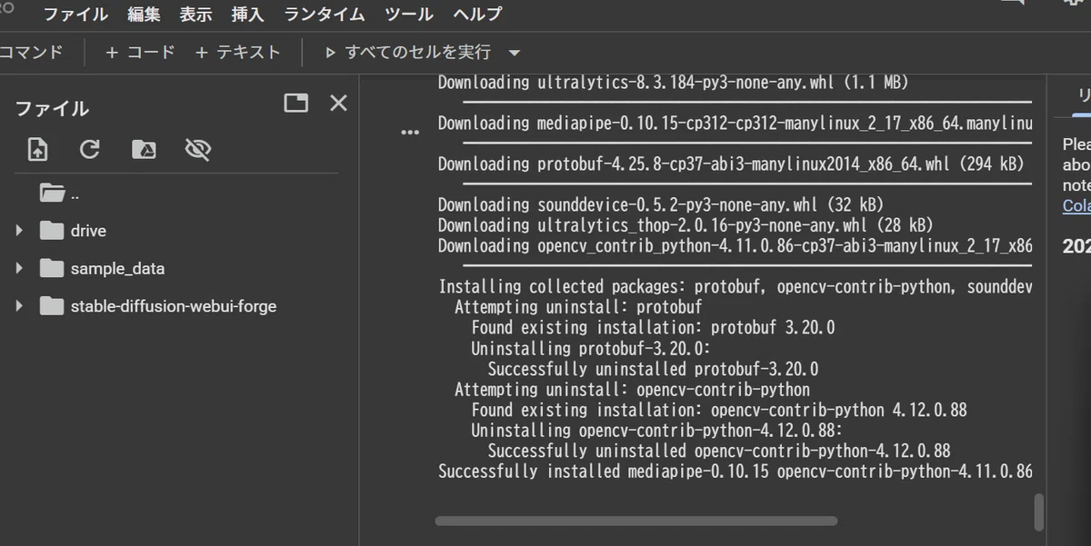Run all cells with すべてのセルを実行

click(x=407, y=53)
